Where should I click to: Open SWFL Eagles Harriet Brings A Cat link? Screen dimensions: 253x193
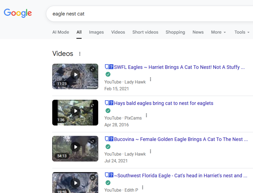tap(179, 67)
